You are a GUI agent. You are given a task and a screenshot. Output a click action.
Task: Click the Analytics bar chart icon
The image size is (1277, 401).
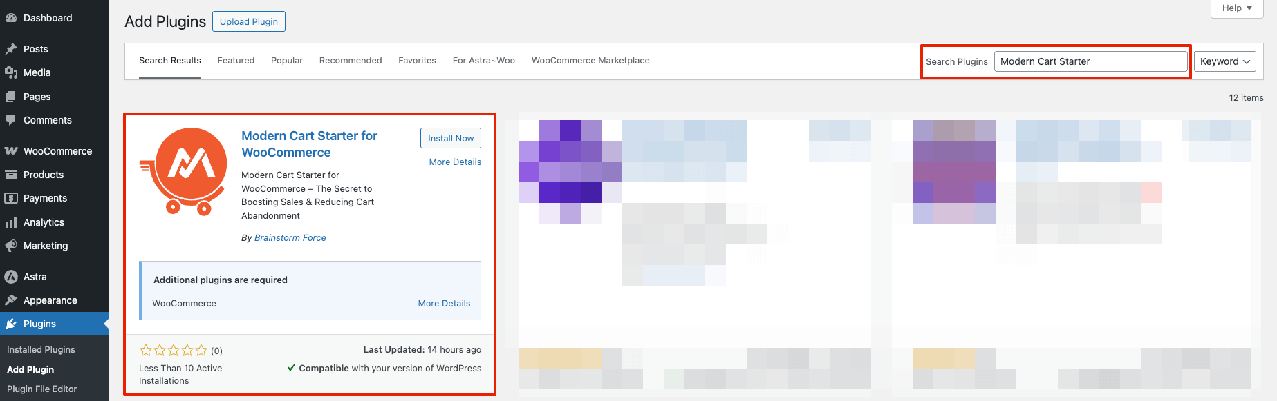click(x=11, y=222)
